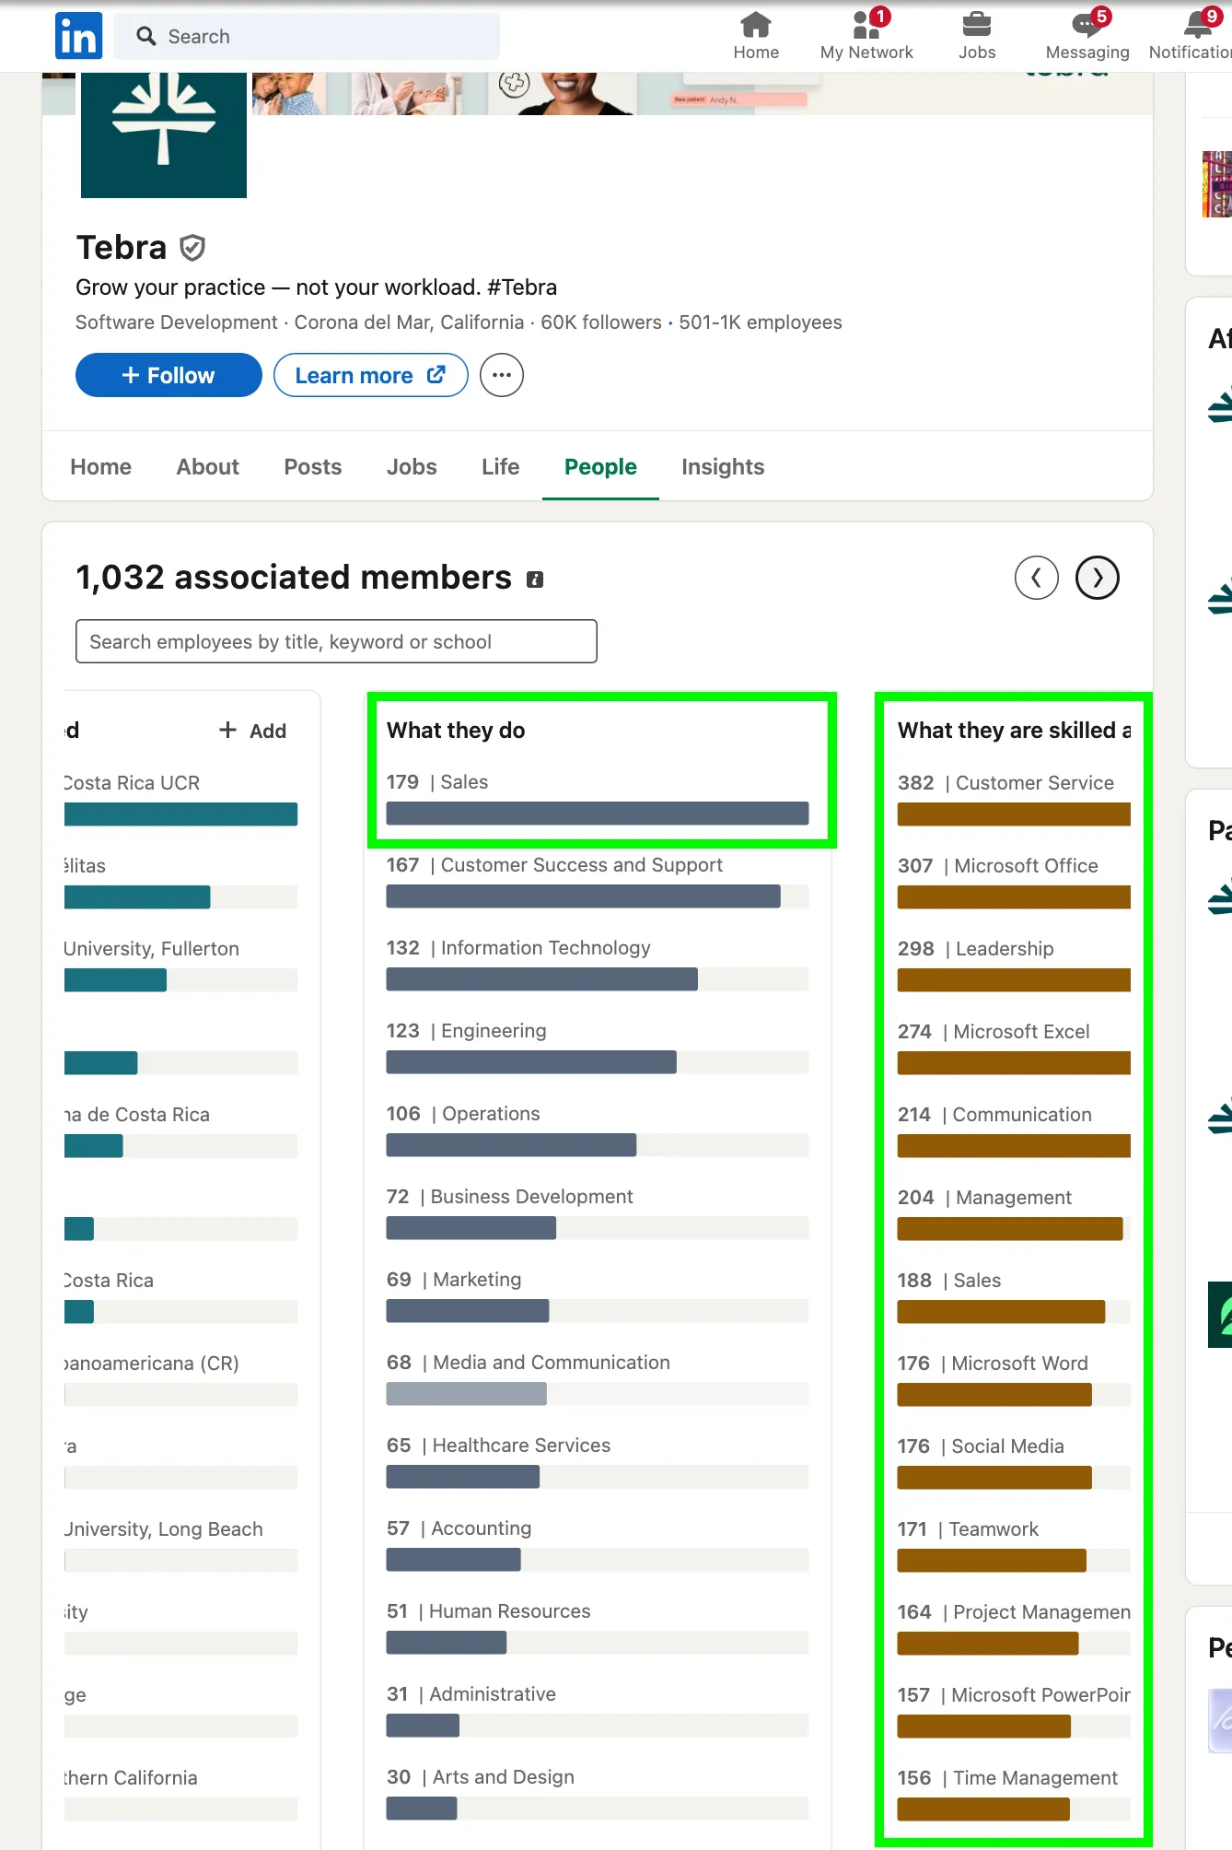
Task: Click the associated members info icon
Action: click(535, 580)
